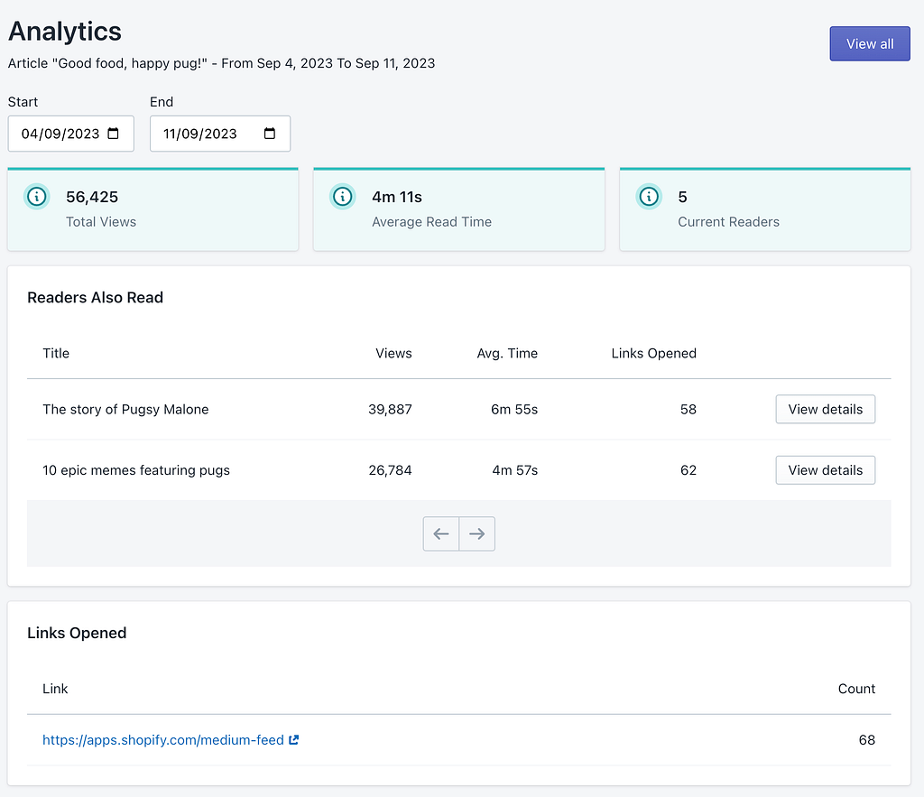This screenshot has height=797, width=924.
Task: Click the Views column header
Action: [393, 353]
